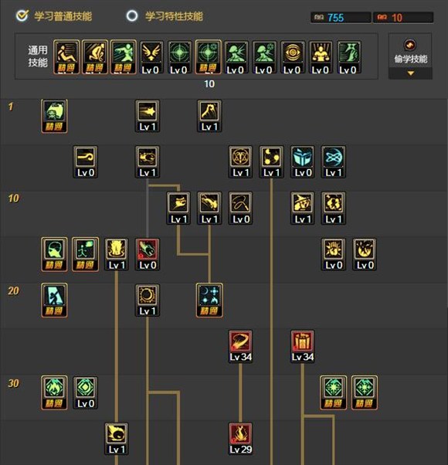
Task: Select the shooting star skill in row 1
Action: click(148, 116)
